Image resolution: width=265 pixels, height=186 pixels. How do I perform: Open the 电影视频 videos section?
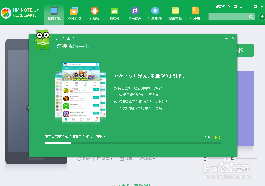(155, 14)
